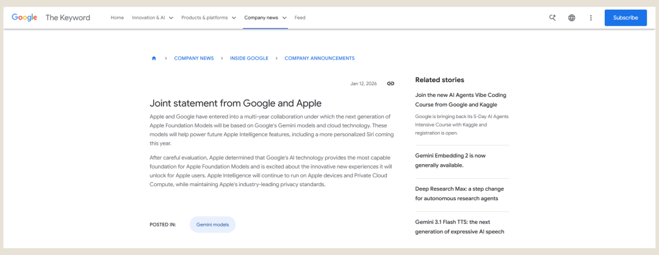
Task: Read the AI Agents Vibe Coding Course story
Action: 461,99
